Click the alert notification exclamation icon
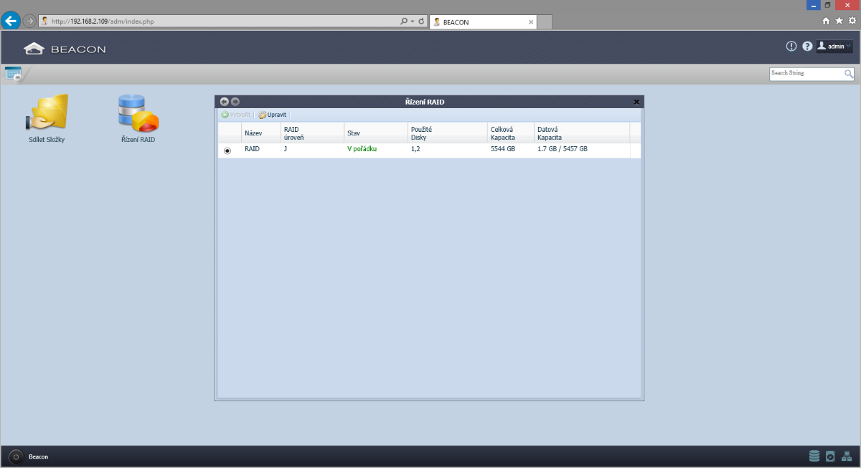Image resolution: width=861 pixels, height=468 pixels. click(791, 47)
